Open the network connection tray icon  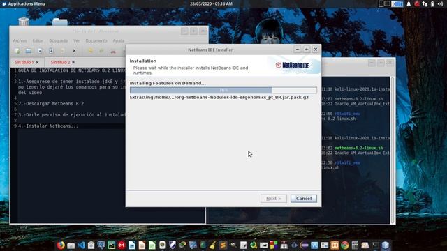425,3
